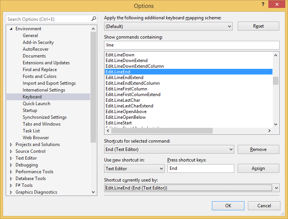
Task: Click the Press shortcut keys field
Action: click(x=201, y=168)
